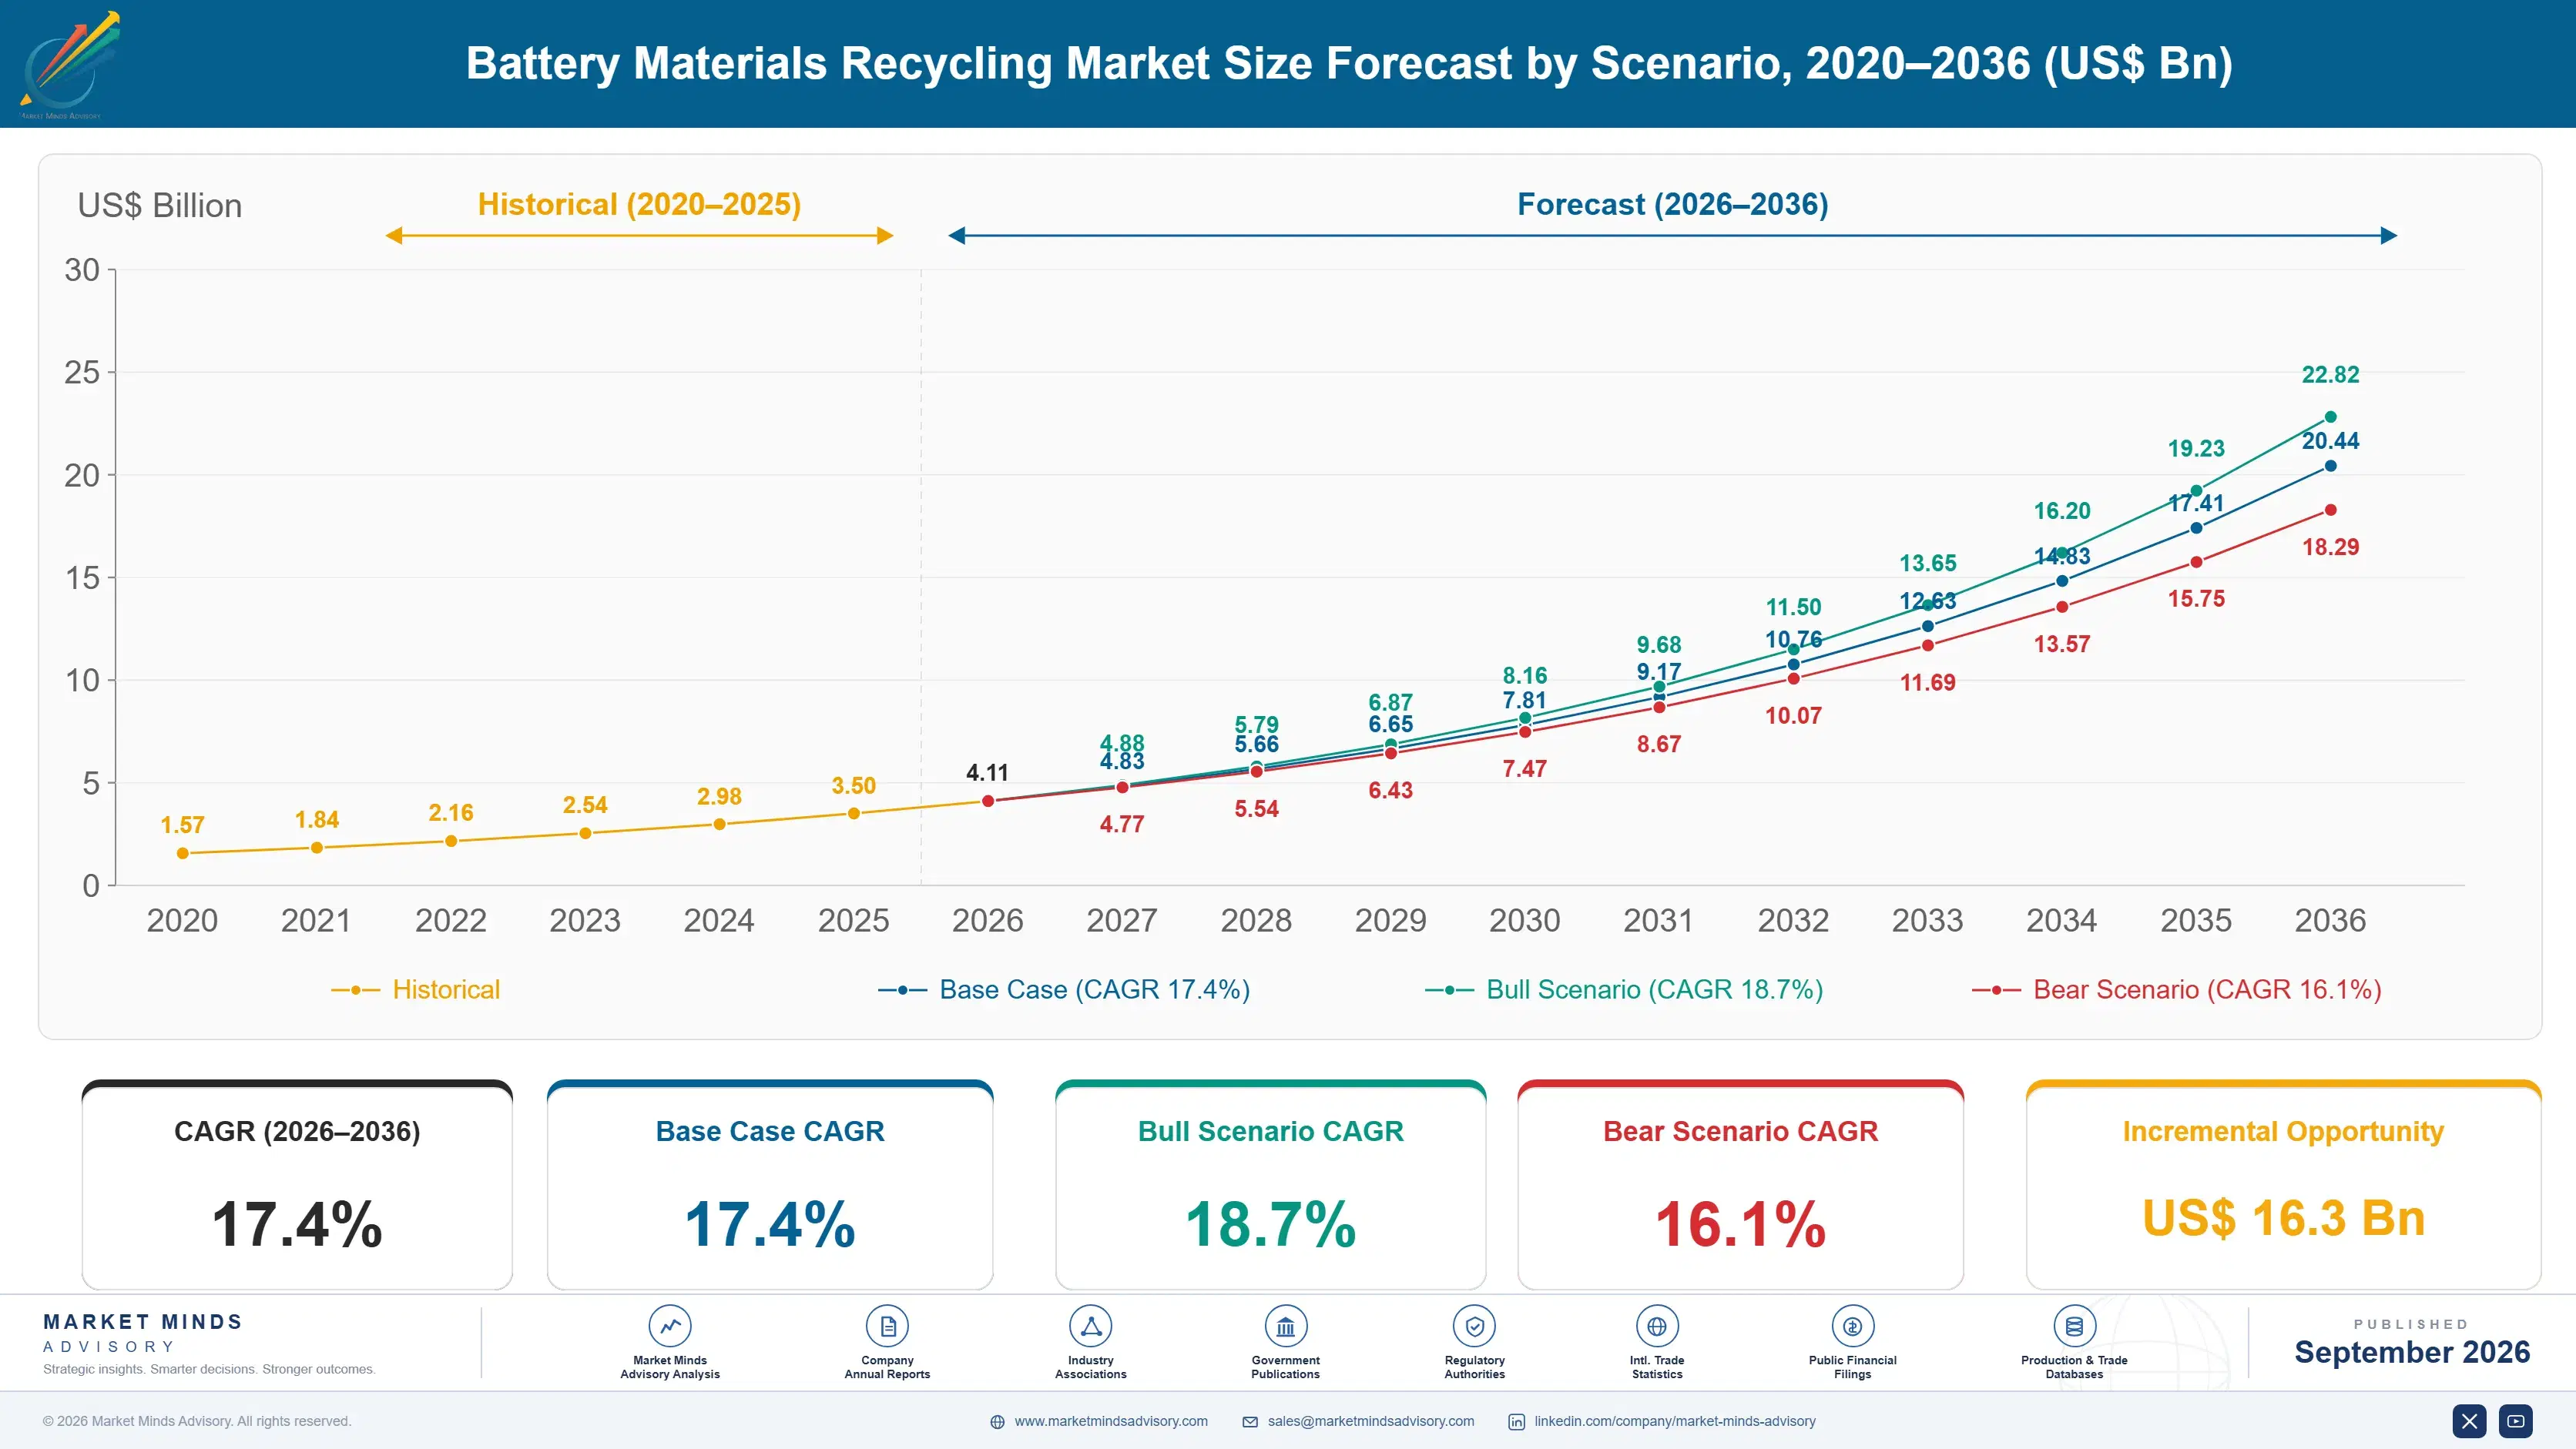Open www.marketmindsadvisory.com link
Image resolution: width=2576 pixels, height=1449 pixels.
point(1111,1421)
